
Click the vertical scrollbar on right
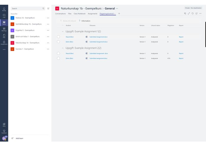tap(205, 34)
